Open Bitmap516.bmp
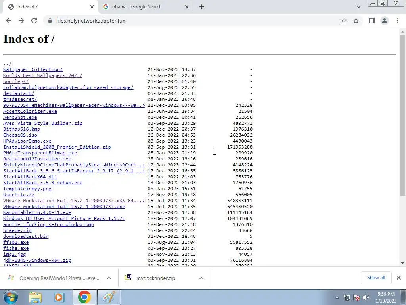Viewport: 406px width, 305px height. 21,129
